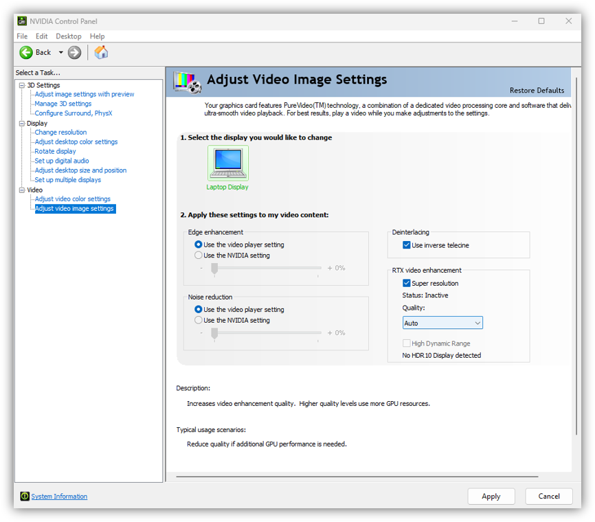Click the Noise reduction slider handle
The width and height of the screenshot is (595, 522).
(x=214, y=333)
